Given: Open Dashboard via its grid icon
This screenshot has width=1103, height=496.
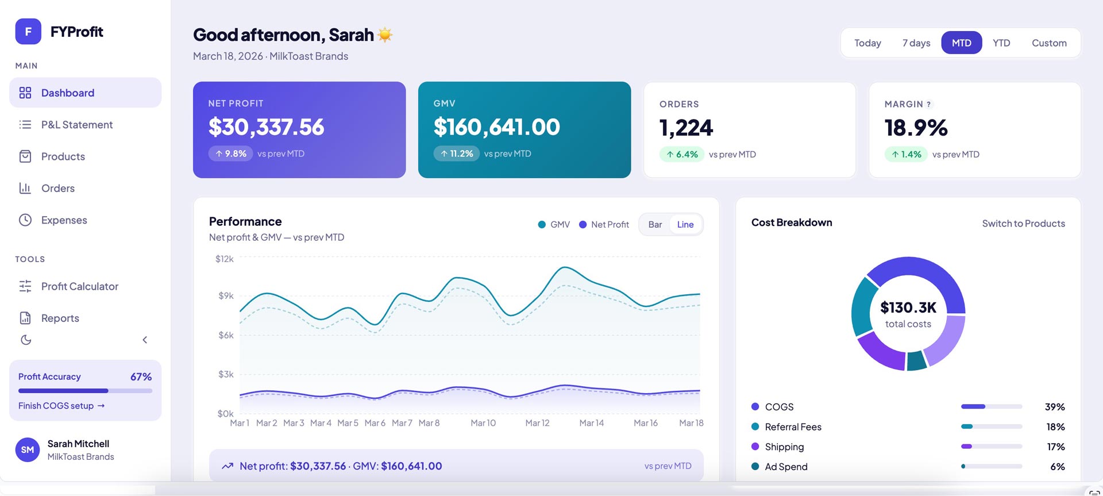Looking at the screenshot, I should coord(25,93).
